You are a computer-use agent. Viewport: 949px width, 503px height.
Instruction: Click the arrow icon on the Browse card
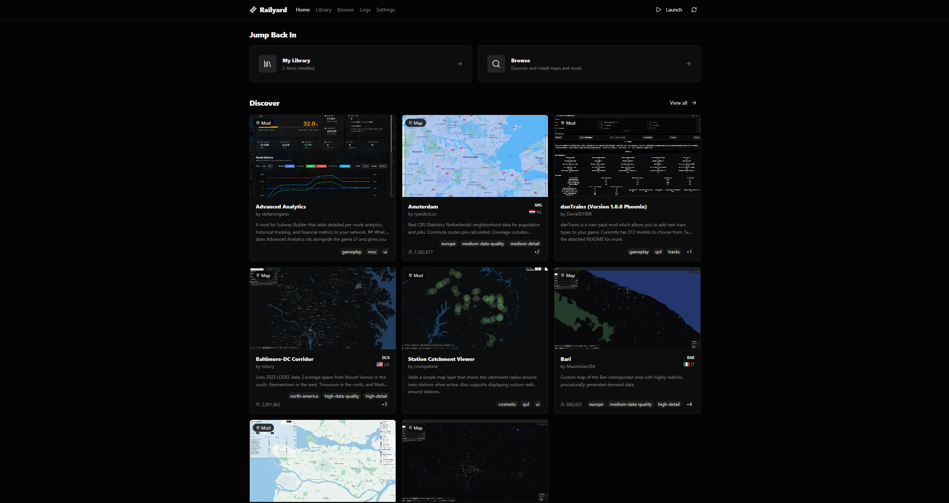click(x=688, y=63)
